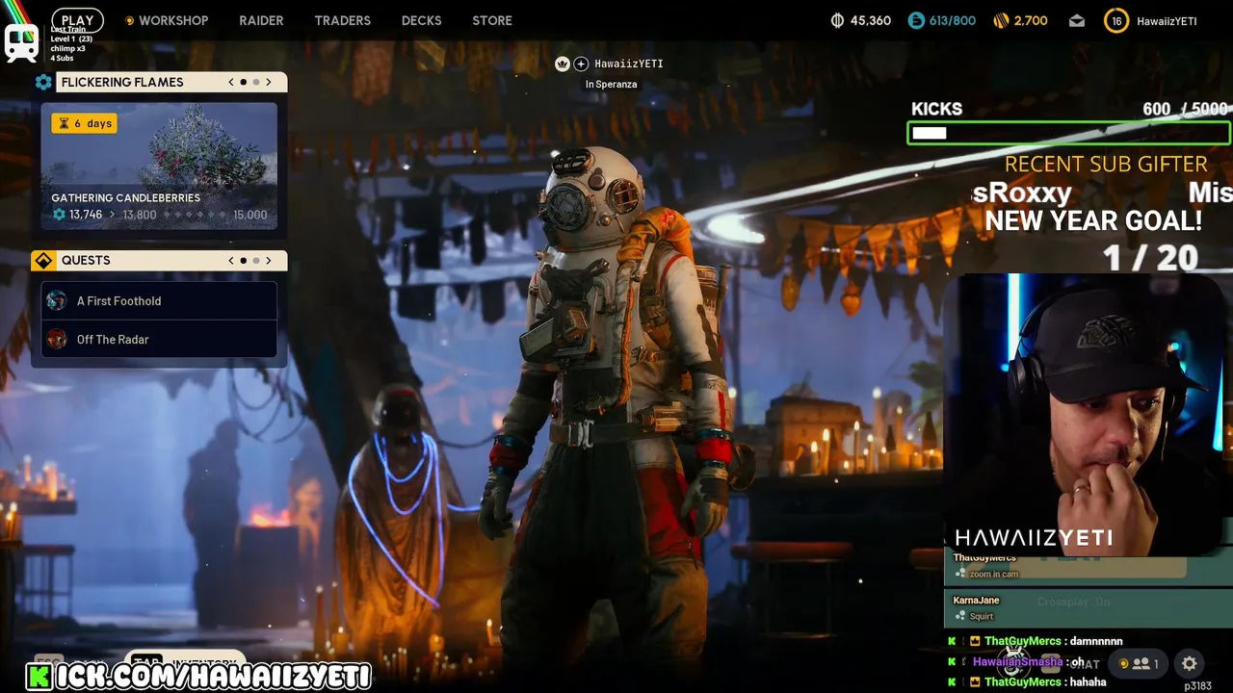Open the Off The Radar quest
Image resolution: width=1233 pixels, height=693 pixels.
pos(159,339)
